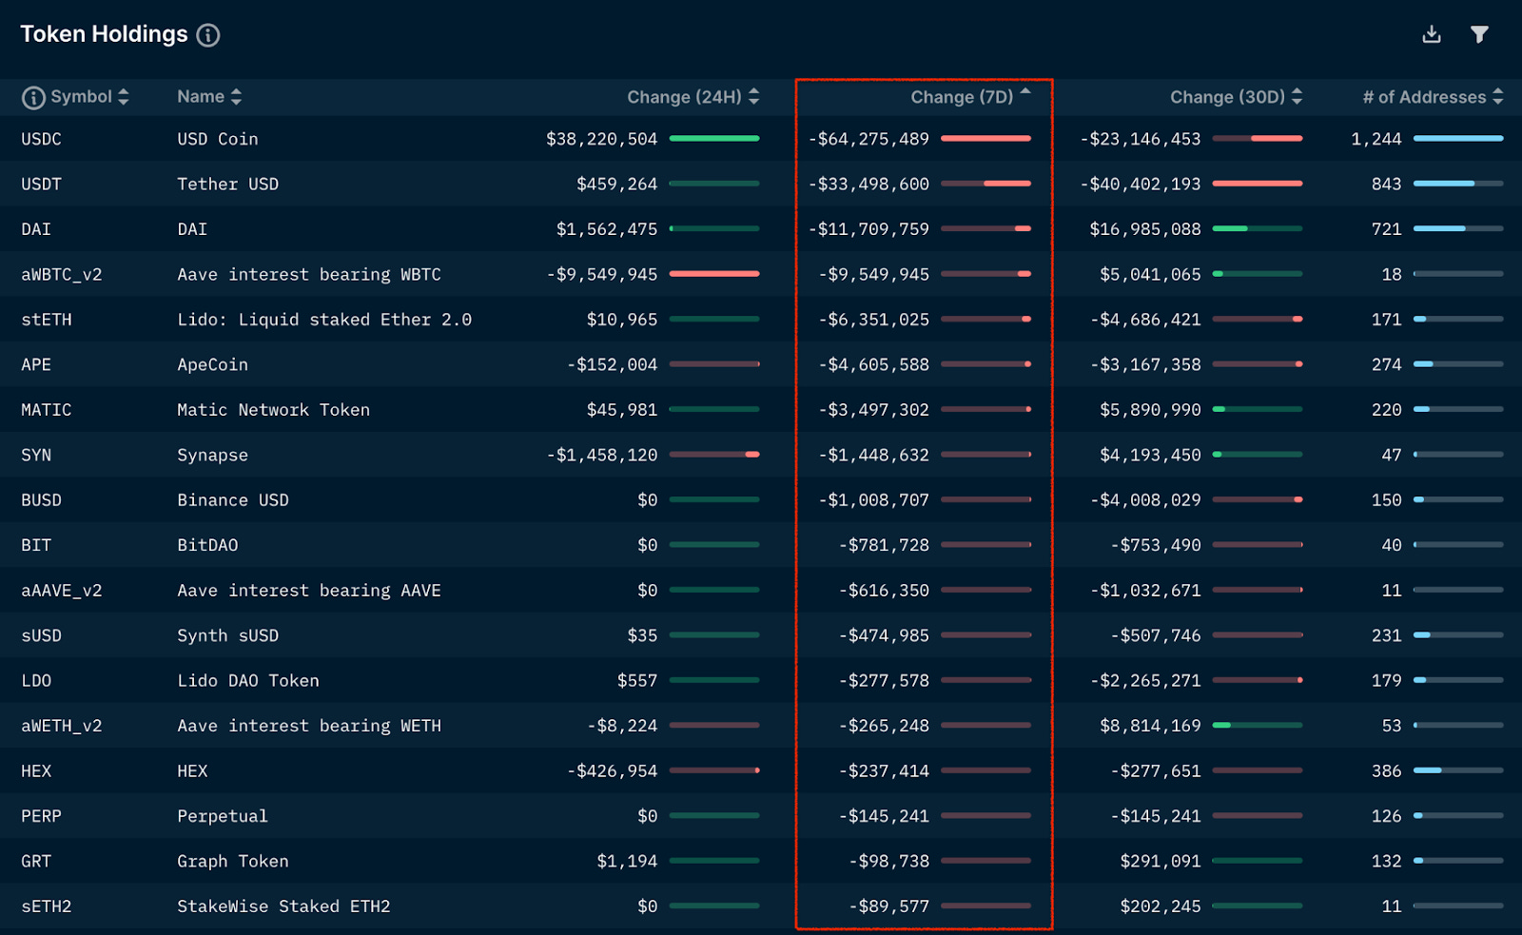This screenshot has width=1522, height=935.
Task: Select the sETH2 symbol cell
Action: (x=47, y=906)
